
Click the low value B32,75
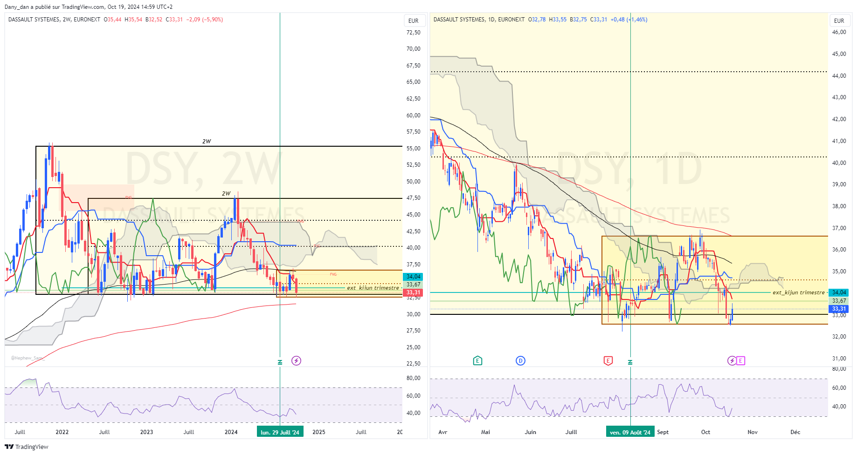578,20
